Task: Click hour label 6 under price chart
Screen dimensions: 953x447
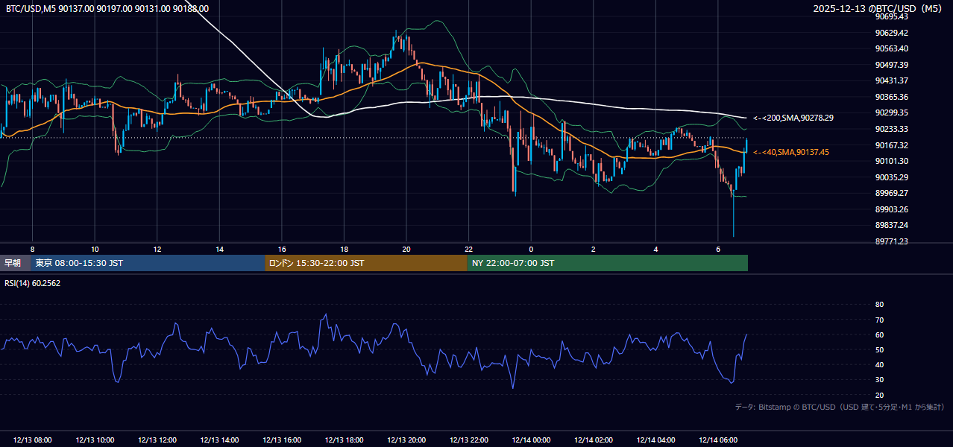Action: 718,249
